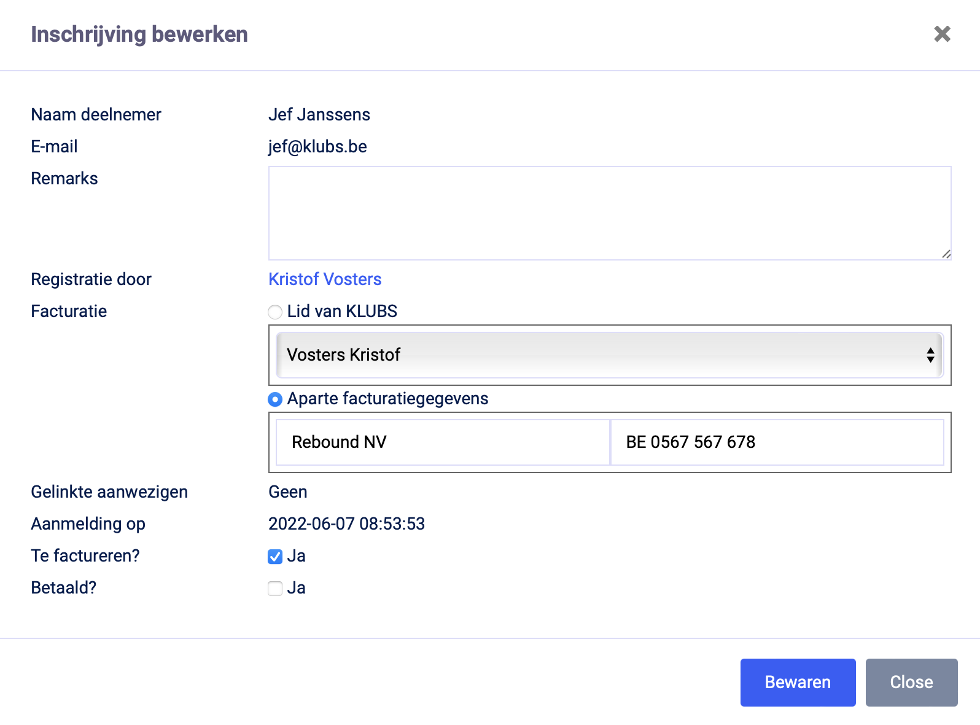Click the Remarks field label
980x725 pixels.
click(x=64, y=179)
